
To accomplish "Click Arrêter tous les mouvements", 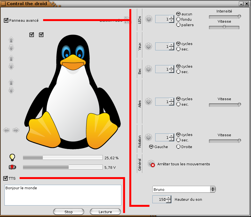I will click(183, 164).
